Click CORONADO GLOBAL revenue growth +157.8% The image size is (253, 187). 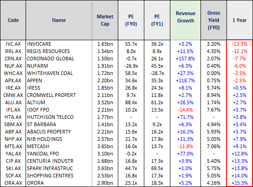185,59
